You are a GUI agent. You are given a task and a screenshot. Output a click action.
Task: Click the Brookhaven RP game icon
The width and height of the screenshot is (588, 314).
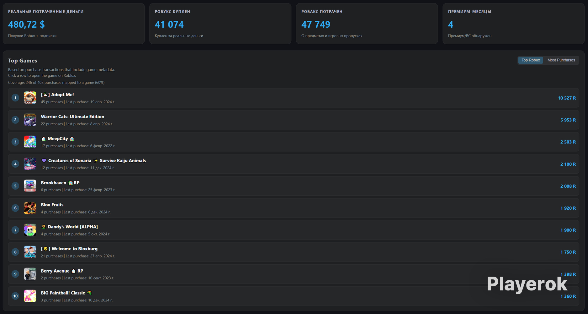(30, 186)
